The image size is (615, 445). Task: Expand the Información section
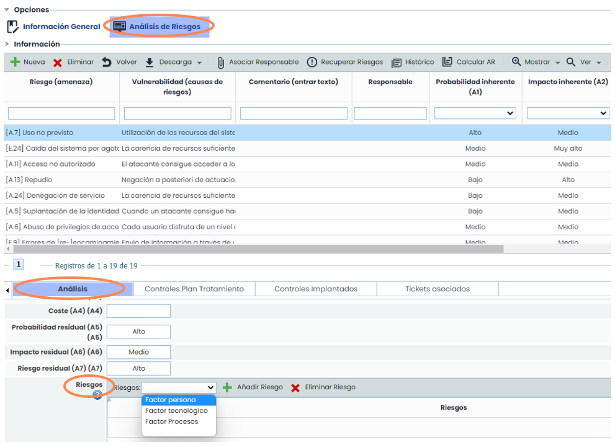tap(7, 45)
